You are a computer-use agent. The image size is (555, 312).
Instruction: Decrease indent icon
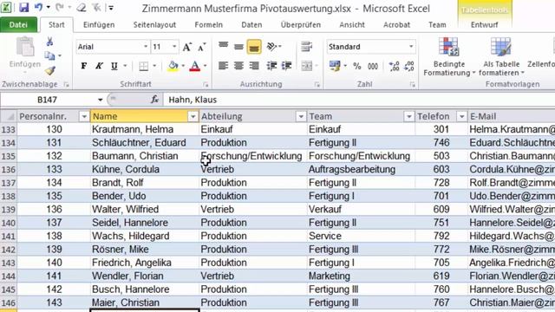pyautogui.click(x=271, y=66)
